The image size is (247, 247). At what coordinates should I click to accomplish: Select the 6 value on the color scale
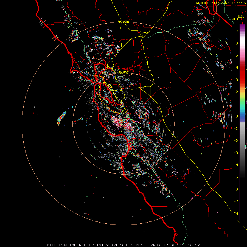(x=237, y=43)
